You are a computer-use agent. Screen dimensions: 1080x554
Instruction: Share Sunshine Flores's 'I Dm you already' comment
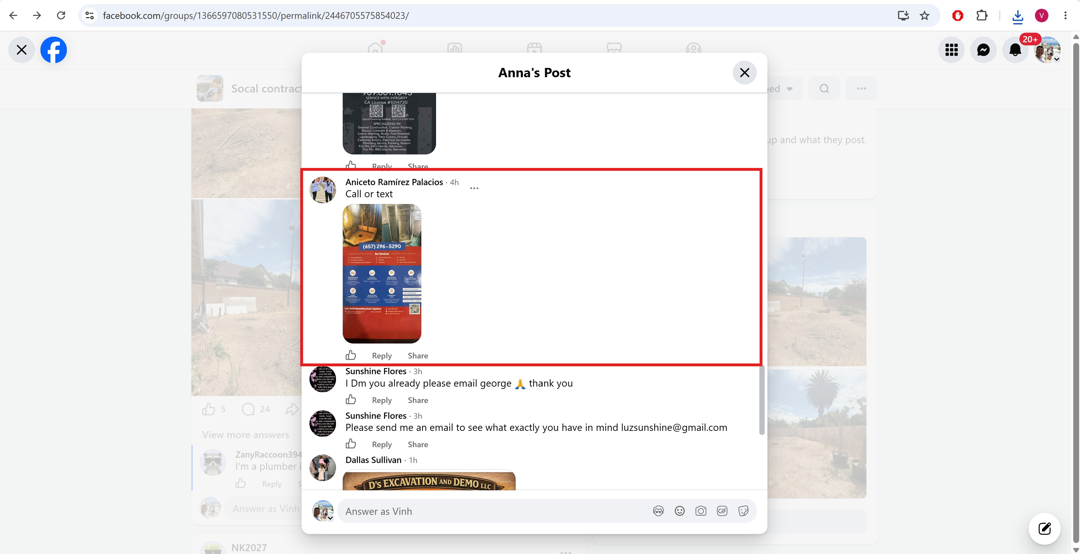[x=418, y=400]
